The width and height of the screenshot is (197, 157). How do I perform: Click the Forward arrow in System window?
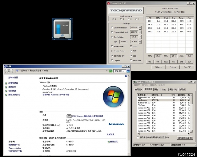[x=11, y=71]
